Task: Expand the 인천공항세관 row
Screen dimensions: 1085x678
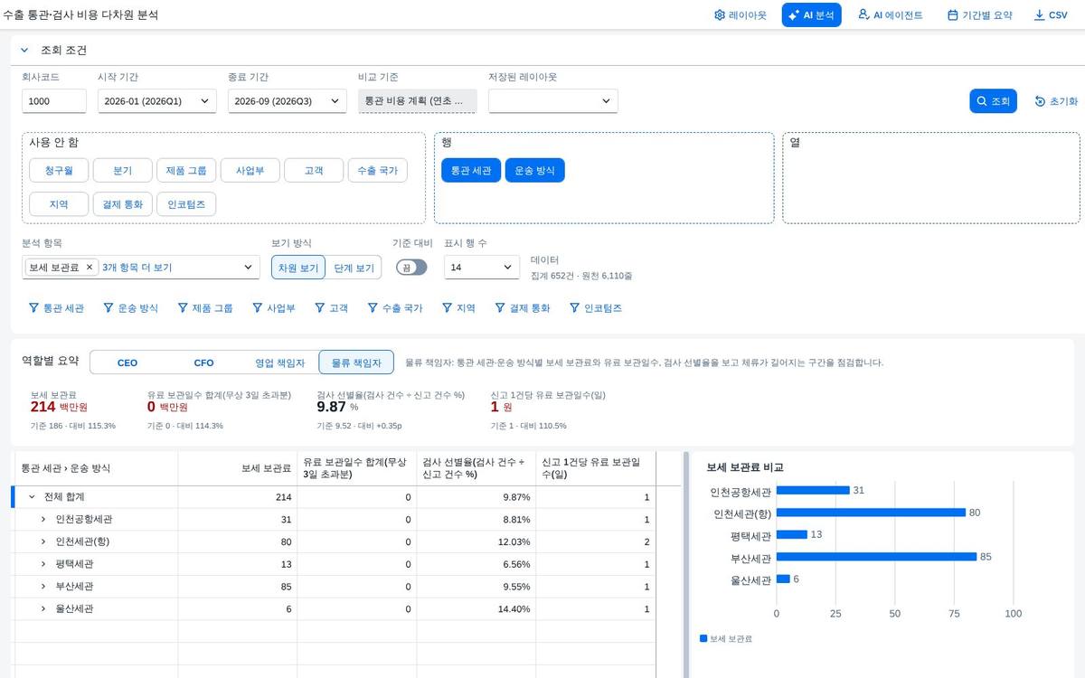Action: click(43, 520)
